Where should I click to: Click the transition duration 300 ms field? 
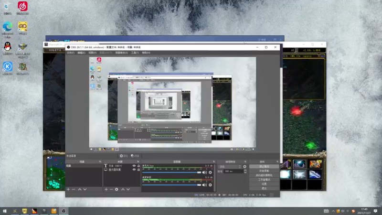pyautogui.click(x=233, y=172)
